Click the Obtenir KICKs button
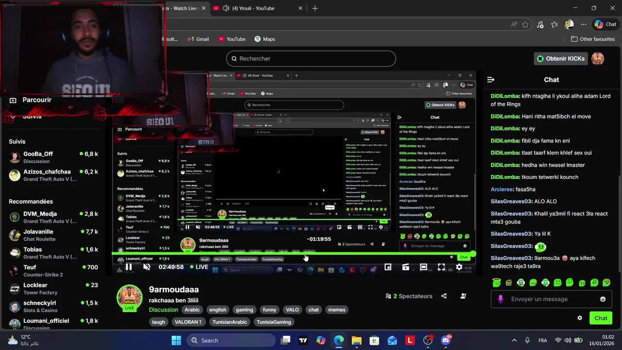 coord(560,58)
